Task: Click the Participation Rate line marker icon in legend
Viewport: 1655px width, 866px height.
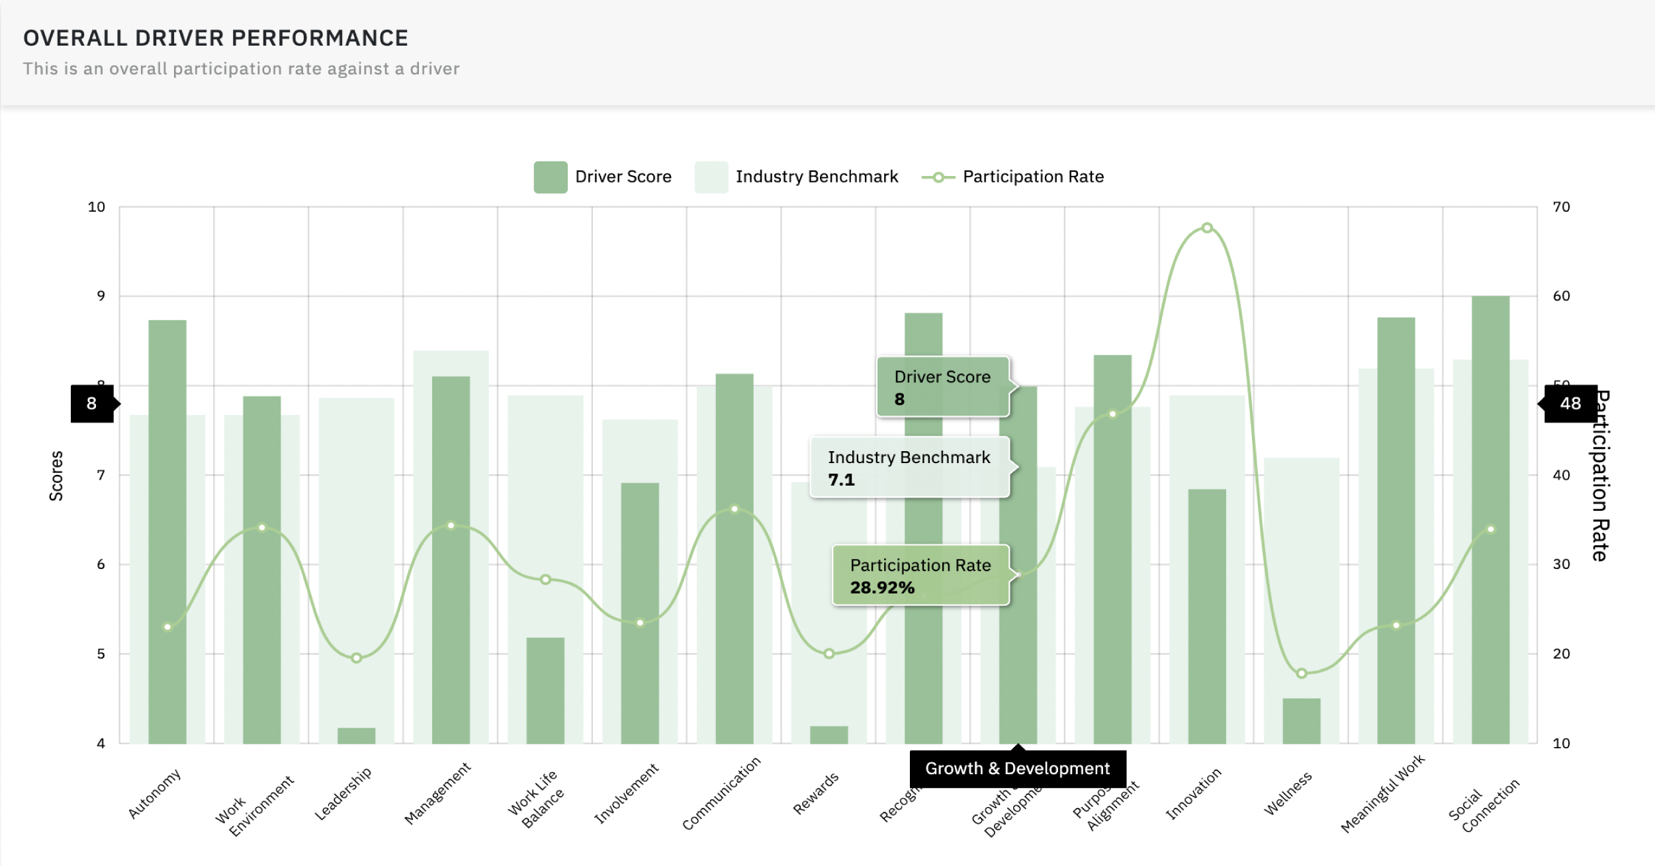Action: 938,177
